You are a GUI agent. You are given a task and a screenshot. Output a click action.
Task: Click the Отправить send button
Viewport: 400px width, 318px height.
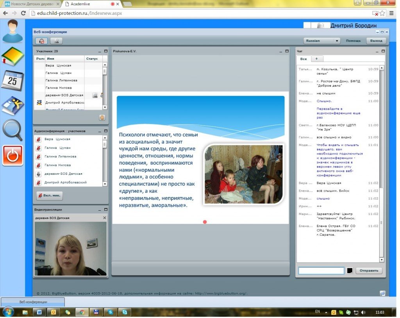point(369,271)
